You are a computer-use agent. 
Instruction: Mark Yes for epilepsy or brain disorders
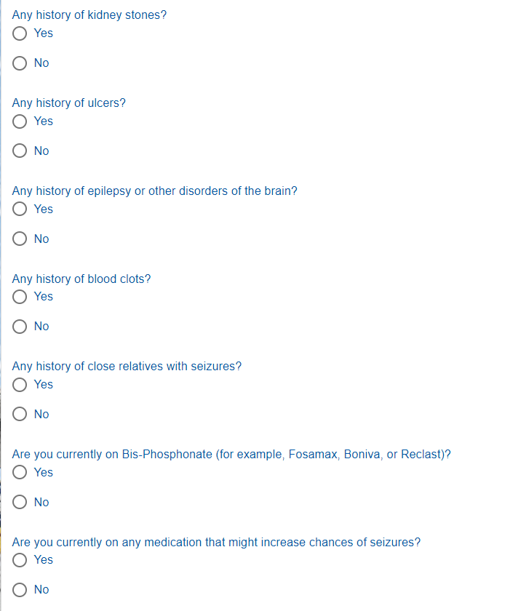(x=20, y=209)
